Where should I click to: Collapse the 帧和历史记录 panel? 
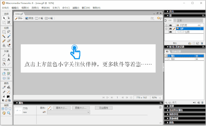pyautogui.click(x=168, y=47)
